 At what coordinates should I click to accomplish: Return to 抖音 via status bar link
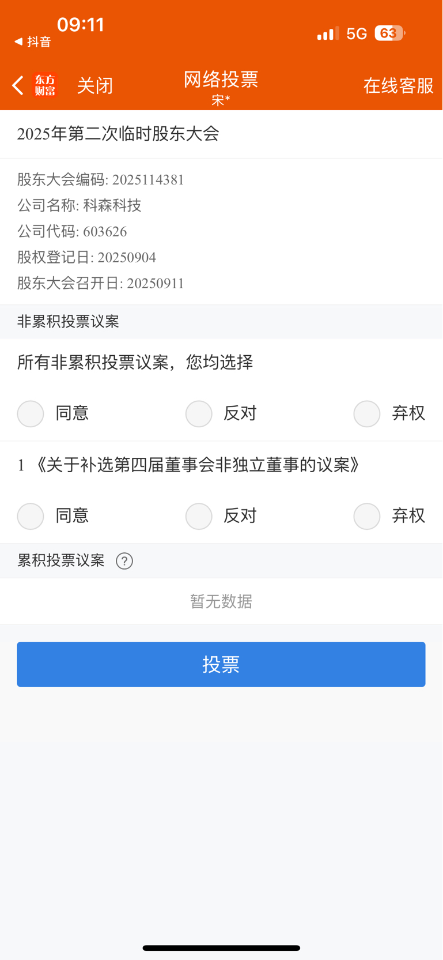tap(33, 42)
